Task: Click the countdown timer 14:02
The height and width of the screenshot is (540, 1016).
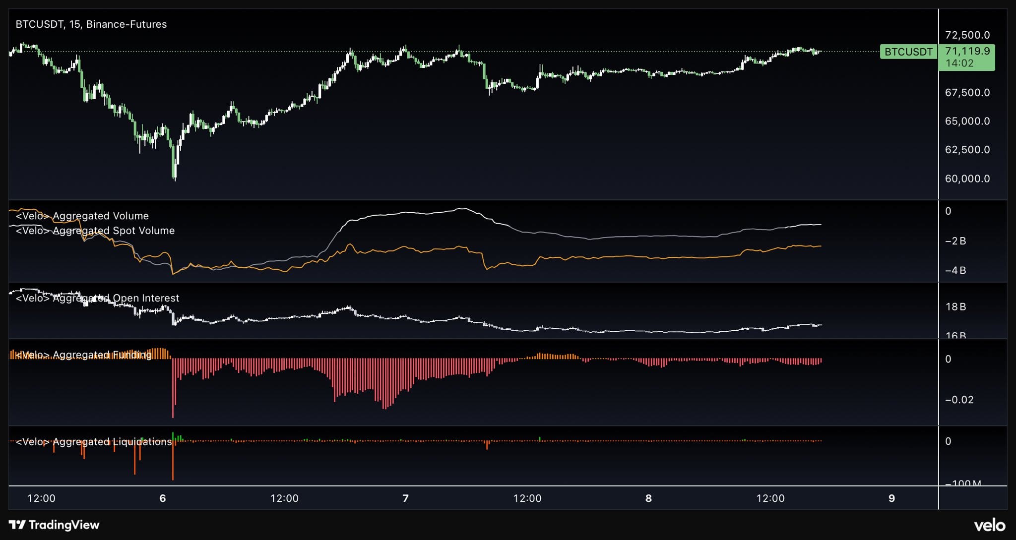Action: pos(959,63)
